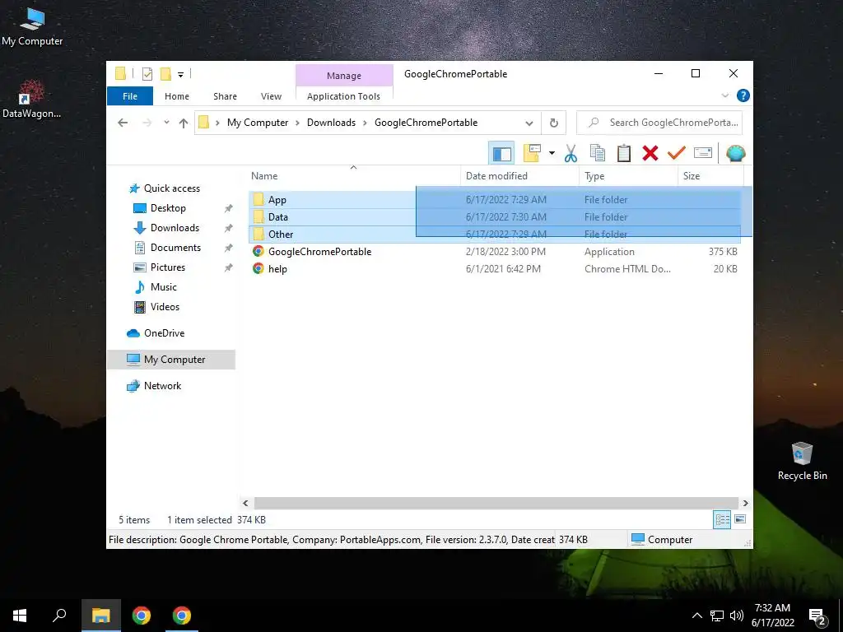Viewport: 843px width, 632px height.
Task: Open OneDrive in navigation pane
Action: (x=164, y=333)
